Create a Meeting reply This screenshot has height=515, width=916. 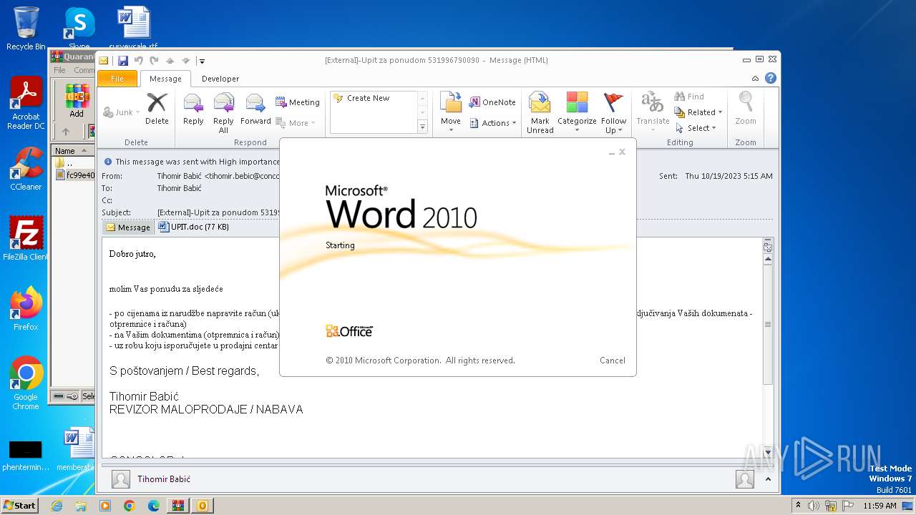tap(298, 102)
